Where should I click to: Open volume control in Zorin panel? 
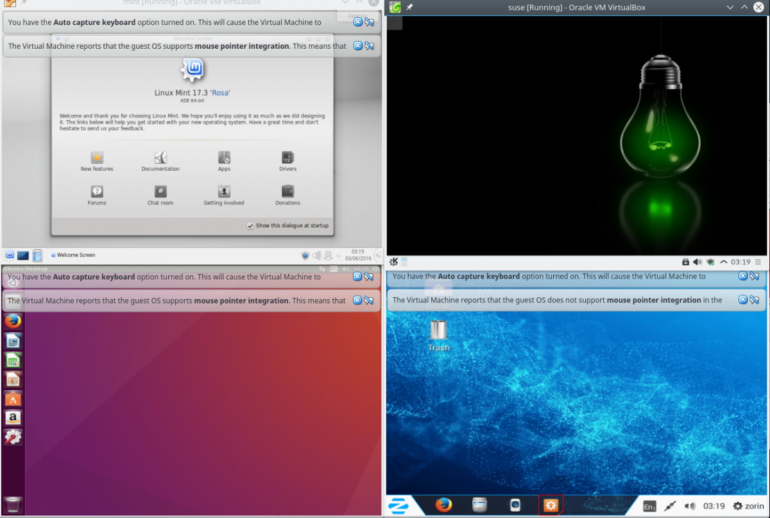point(690,506)
